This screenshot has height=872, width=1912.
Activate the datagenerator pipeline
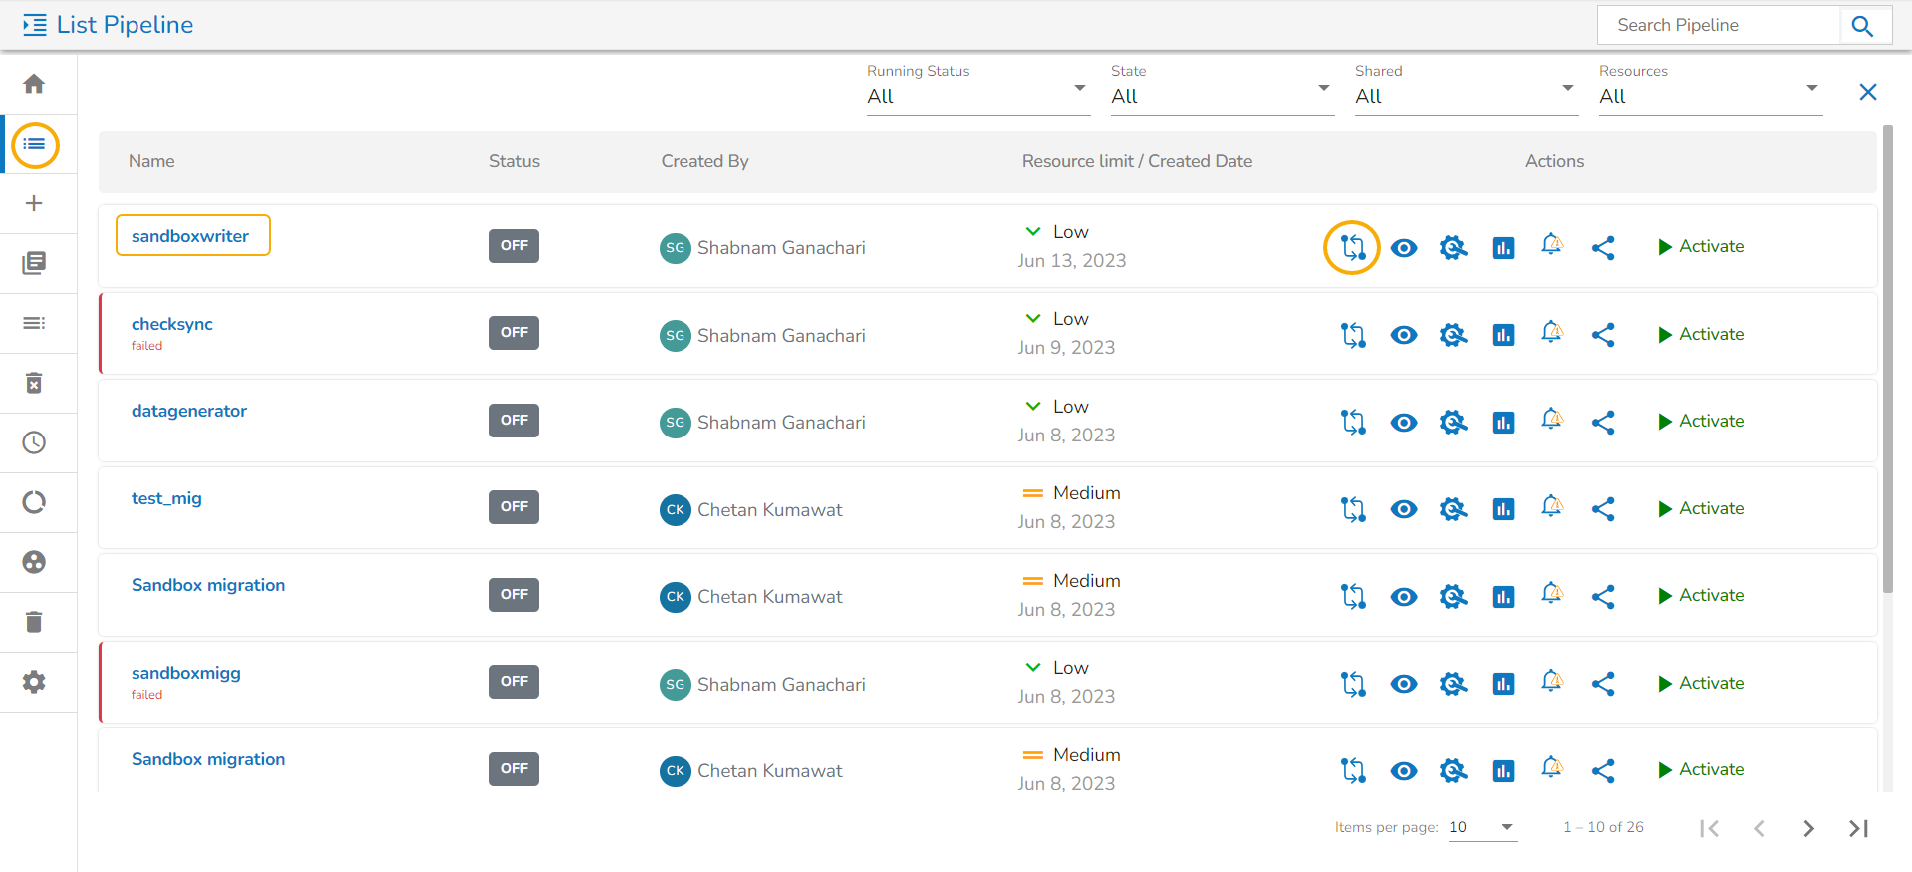1700,422
